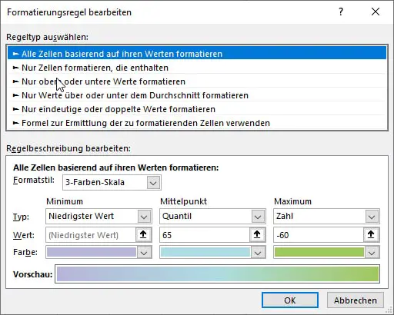Click the Maximum value range selector arrow icon
Screen dimensions: 394x315
[371, 234]
